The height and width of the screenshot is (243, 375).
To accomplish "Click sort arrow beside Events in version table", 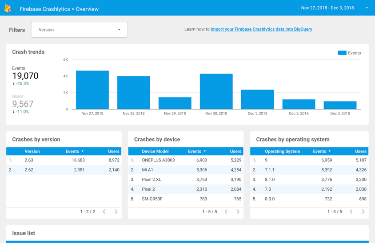I will pyautogui.click(x=83, y=152).
